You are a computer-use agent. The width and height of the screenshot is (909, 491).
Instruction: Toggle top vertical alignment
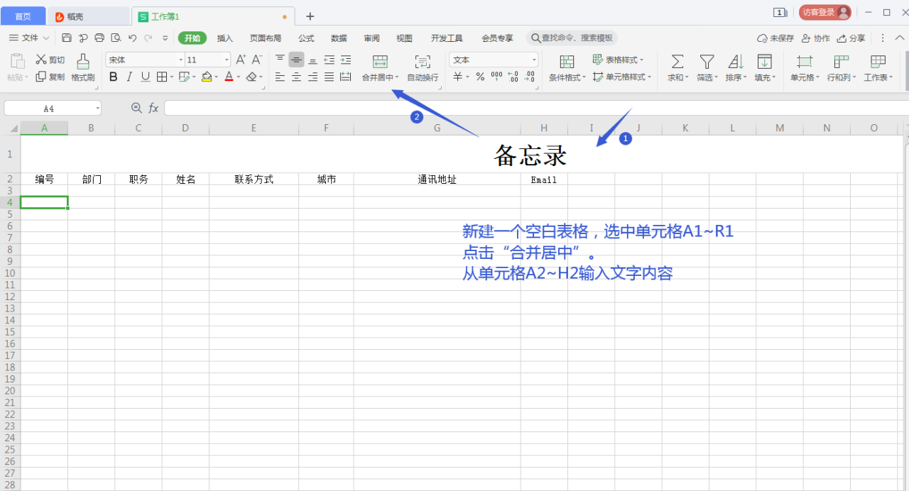[280, 60]
